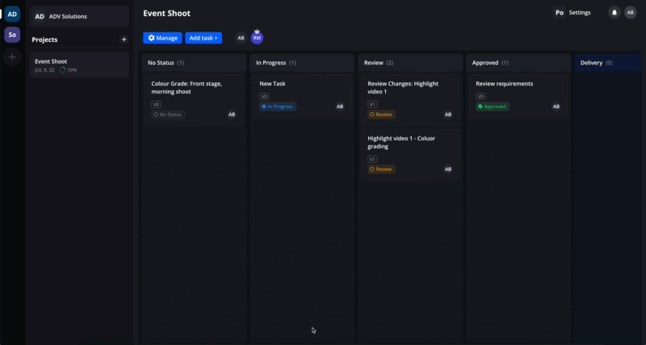Switch to the So workspace icon
This screenshot has height=345, width=646.
(x=12, y=35)
